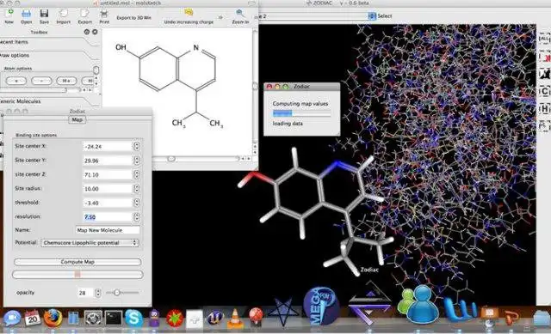Image resolution: width=551 pixels, height=334 pixels.
Task: Expand the molsketch toolbar overflow chevron
Action: click(220, 17)
